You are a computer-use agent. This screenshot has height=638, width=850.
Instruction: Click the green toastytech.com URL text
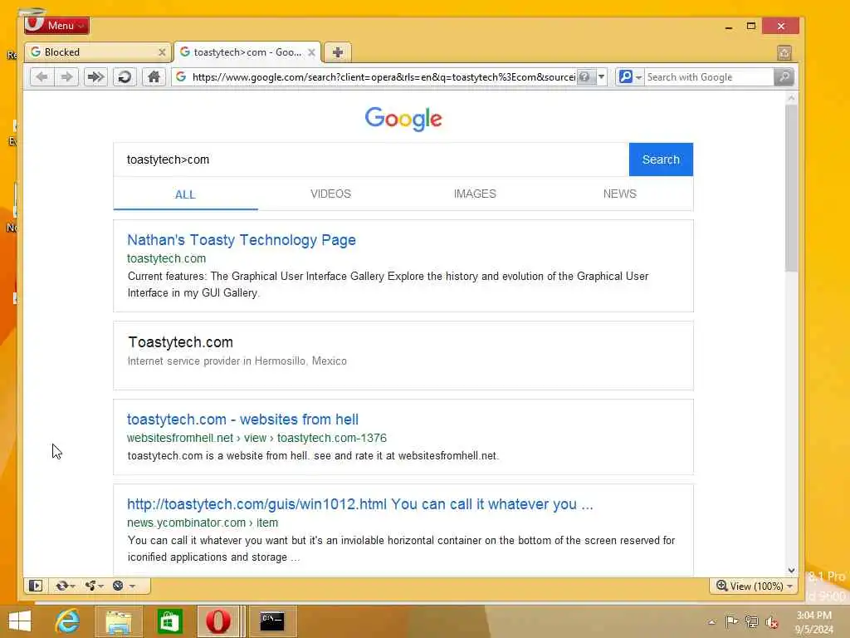click(x=166, y=258)
